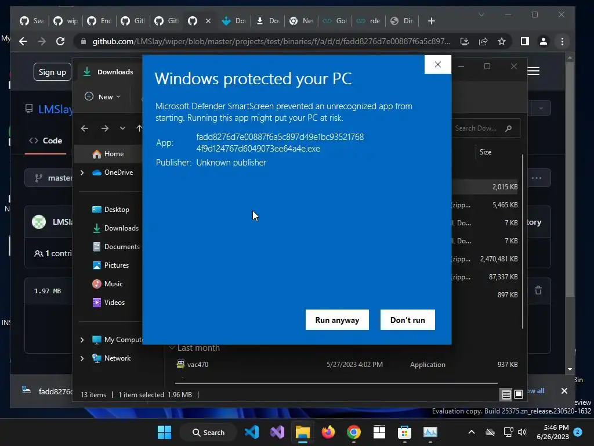Close the active GitHub tab
594x446 pixels.
[208, 21]
